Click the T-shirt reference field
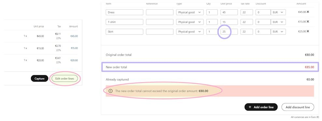 (x=160, y=22)
